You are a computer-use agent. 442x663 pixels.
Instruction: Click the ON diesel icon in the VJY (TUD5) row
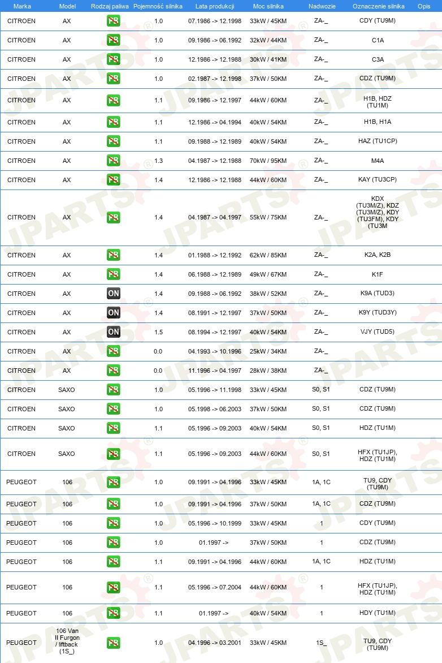(113, 332)
